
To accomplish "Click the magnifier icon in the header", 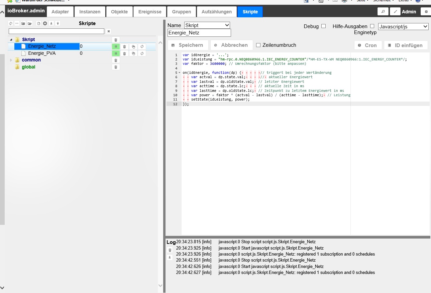I will pos(383,11).
